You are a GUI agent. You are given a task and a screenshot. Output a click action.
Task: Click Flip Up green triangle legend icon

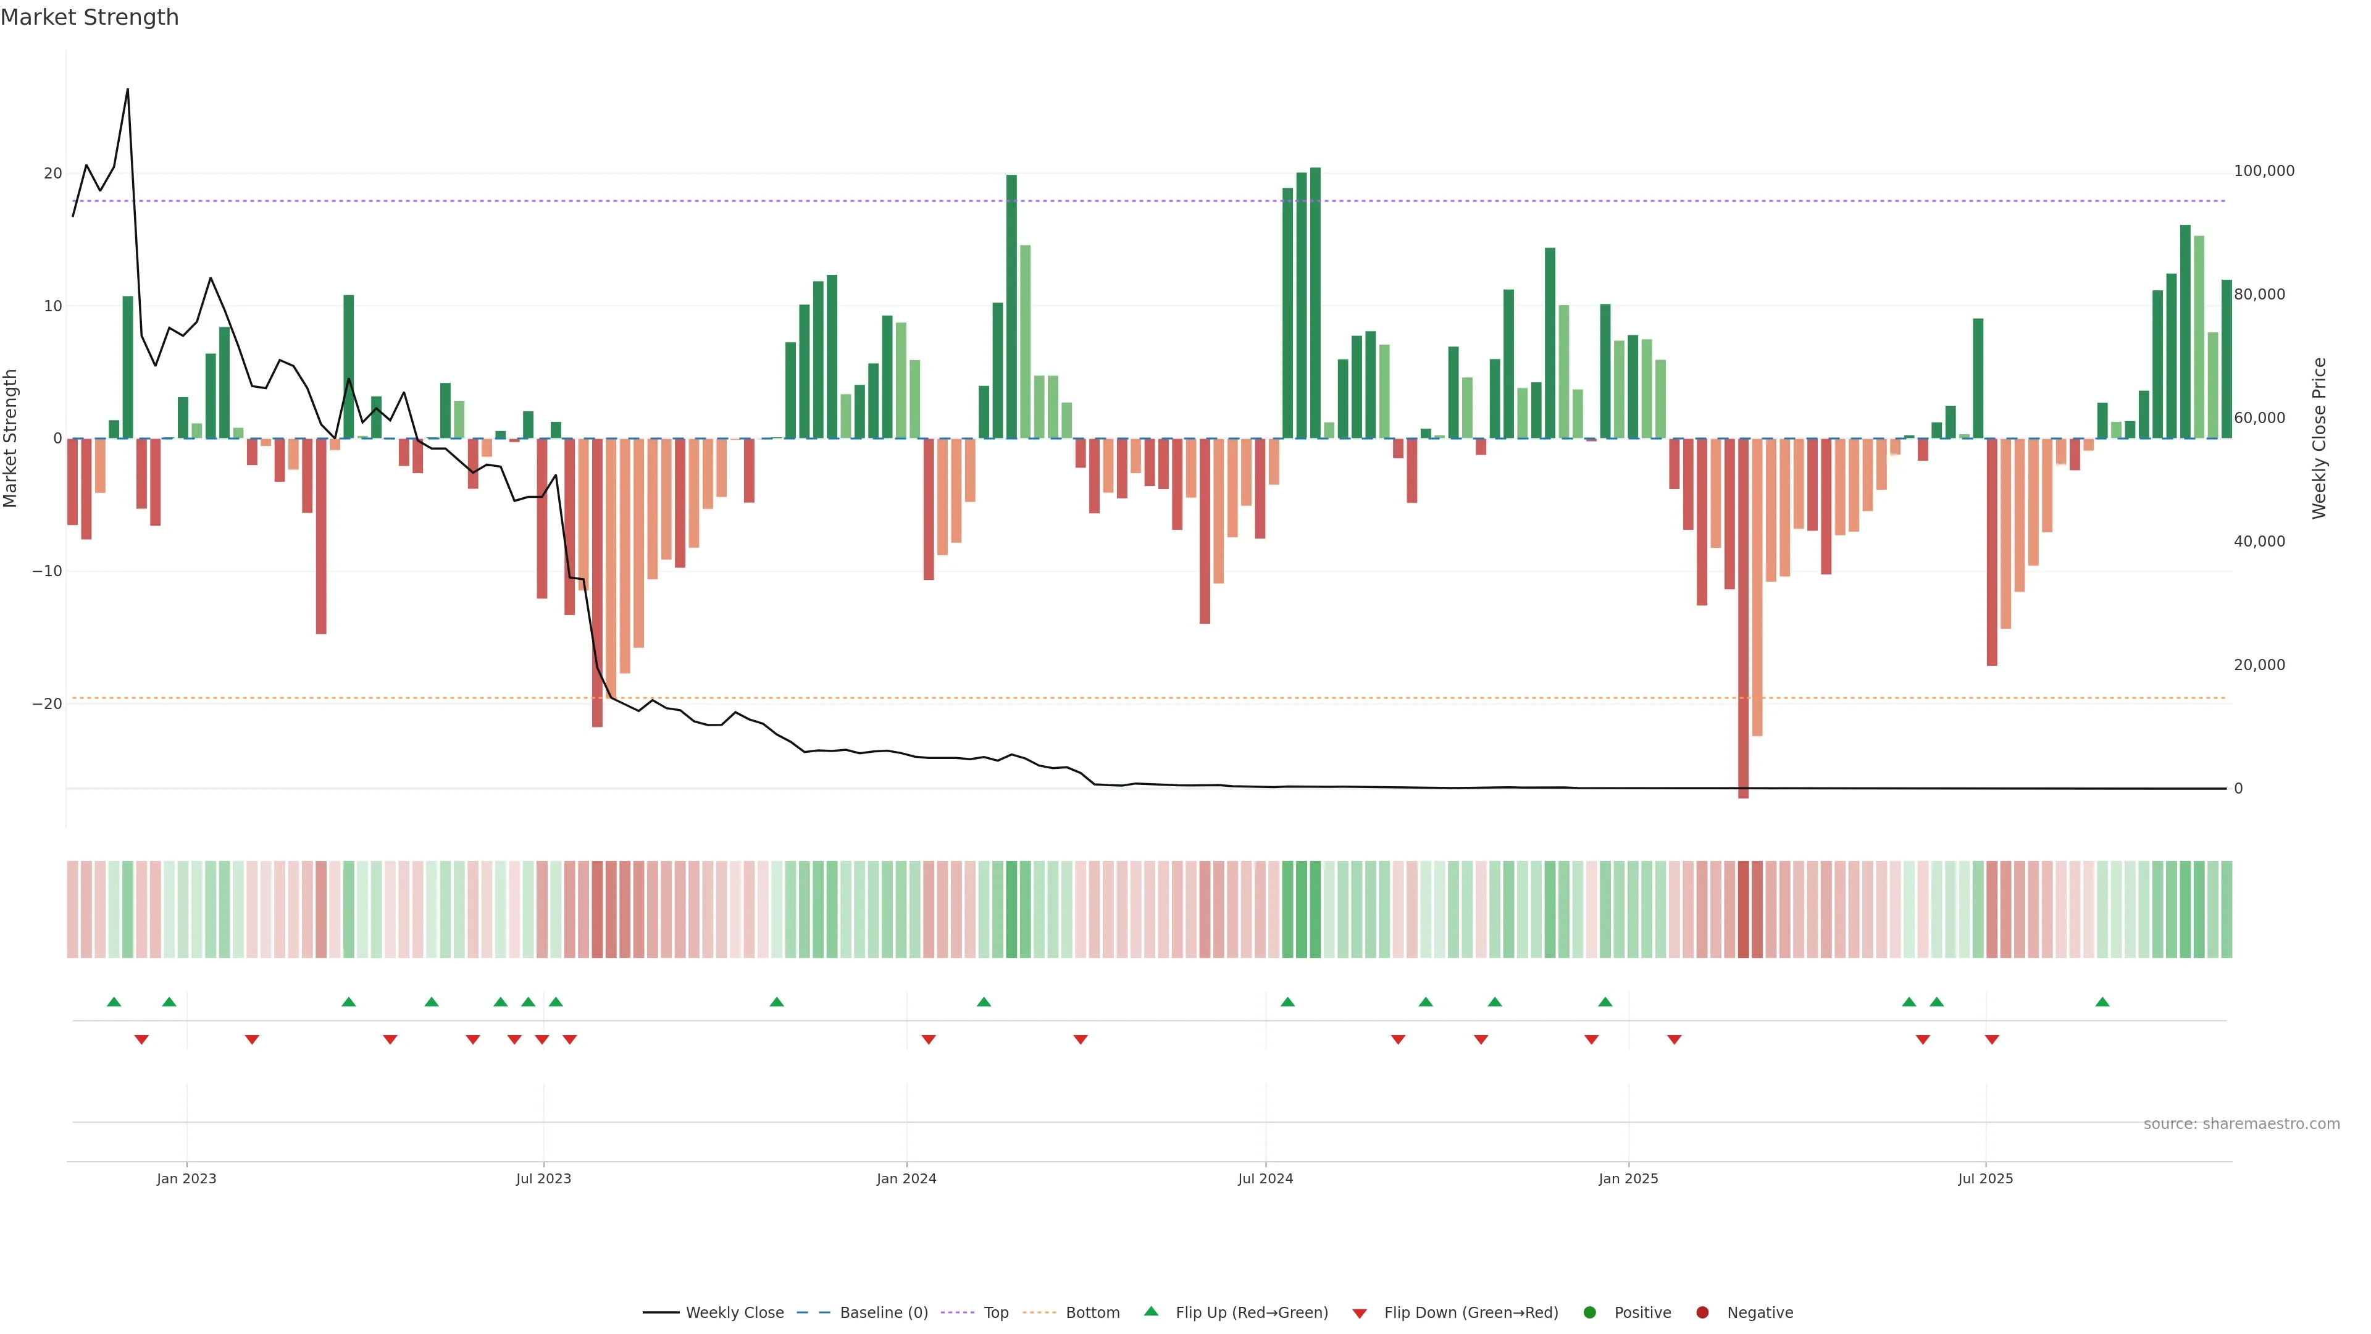[1150, 1312]
